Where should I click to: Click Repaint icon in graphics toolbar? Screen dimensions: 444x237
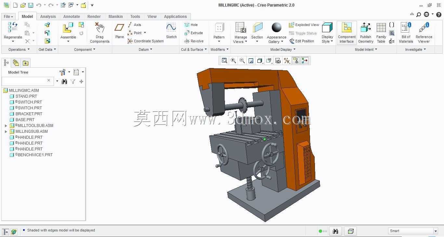point(251,61)
